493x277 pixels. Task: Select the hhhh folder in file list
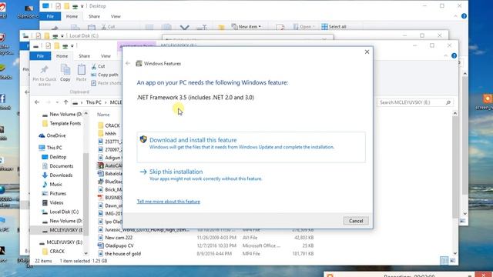coord(107,133)
